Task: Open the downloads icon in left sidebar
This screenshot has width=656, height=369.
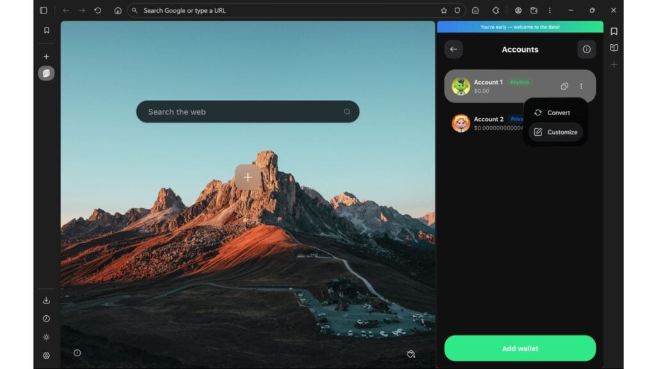Action: click(46, 300)
